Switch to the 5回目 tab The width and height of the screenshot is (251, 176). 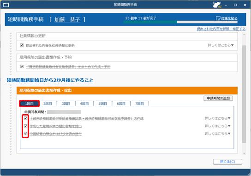(102, 103)
